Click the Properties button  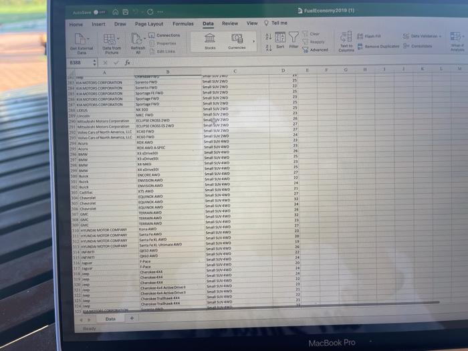pos(163,43)
